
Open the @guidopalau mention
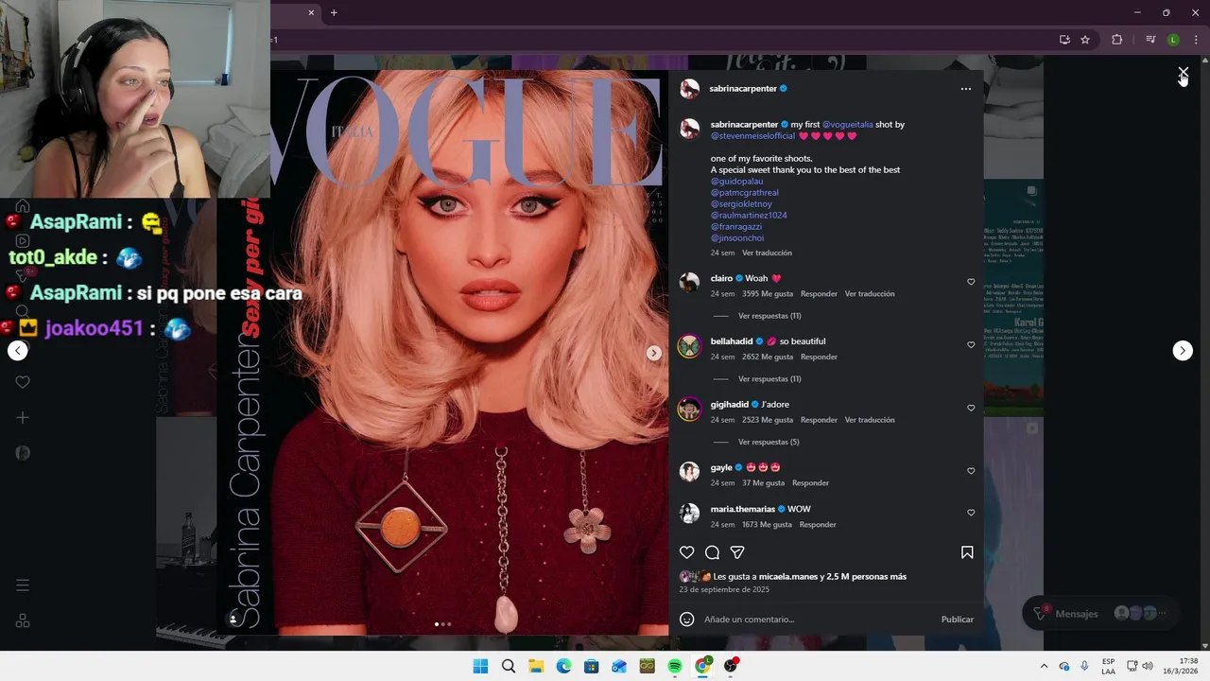pos(736,182)
